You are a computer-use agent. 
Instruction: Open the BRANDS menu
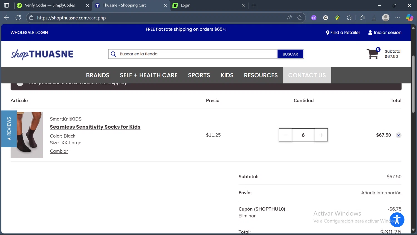(x=98, y=75)
